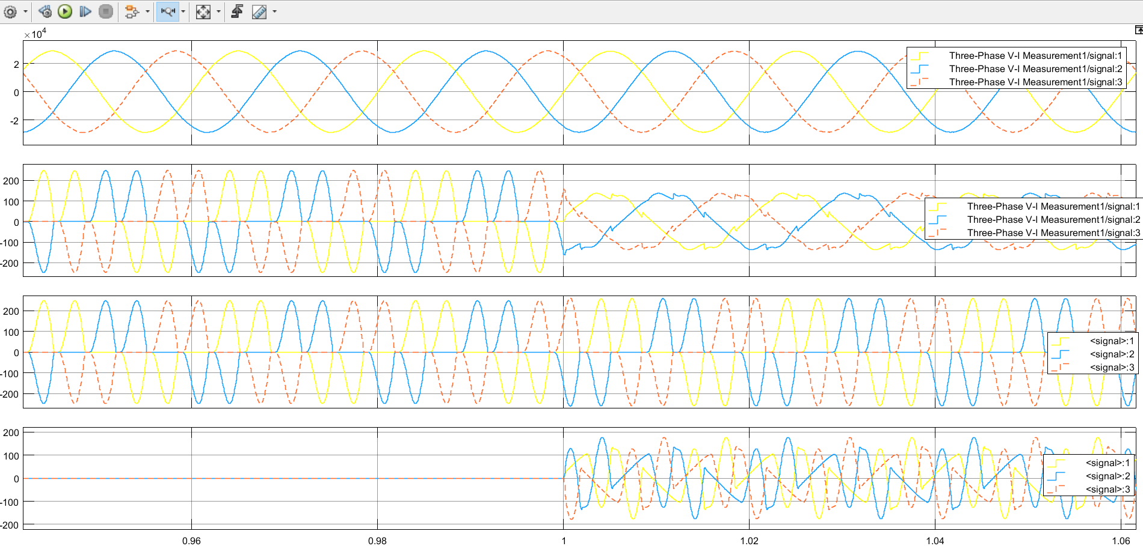Click the Scale Axes Limits icon
This screenshot has height=546, width=1143.
(203, 11)
